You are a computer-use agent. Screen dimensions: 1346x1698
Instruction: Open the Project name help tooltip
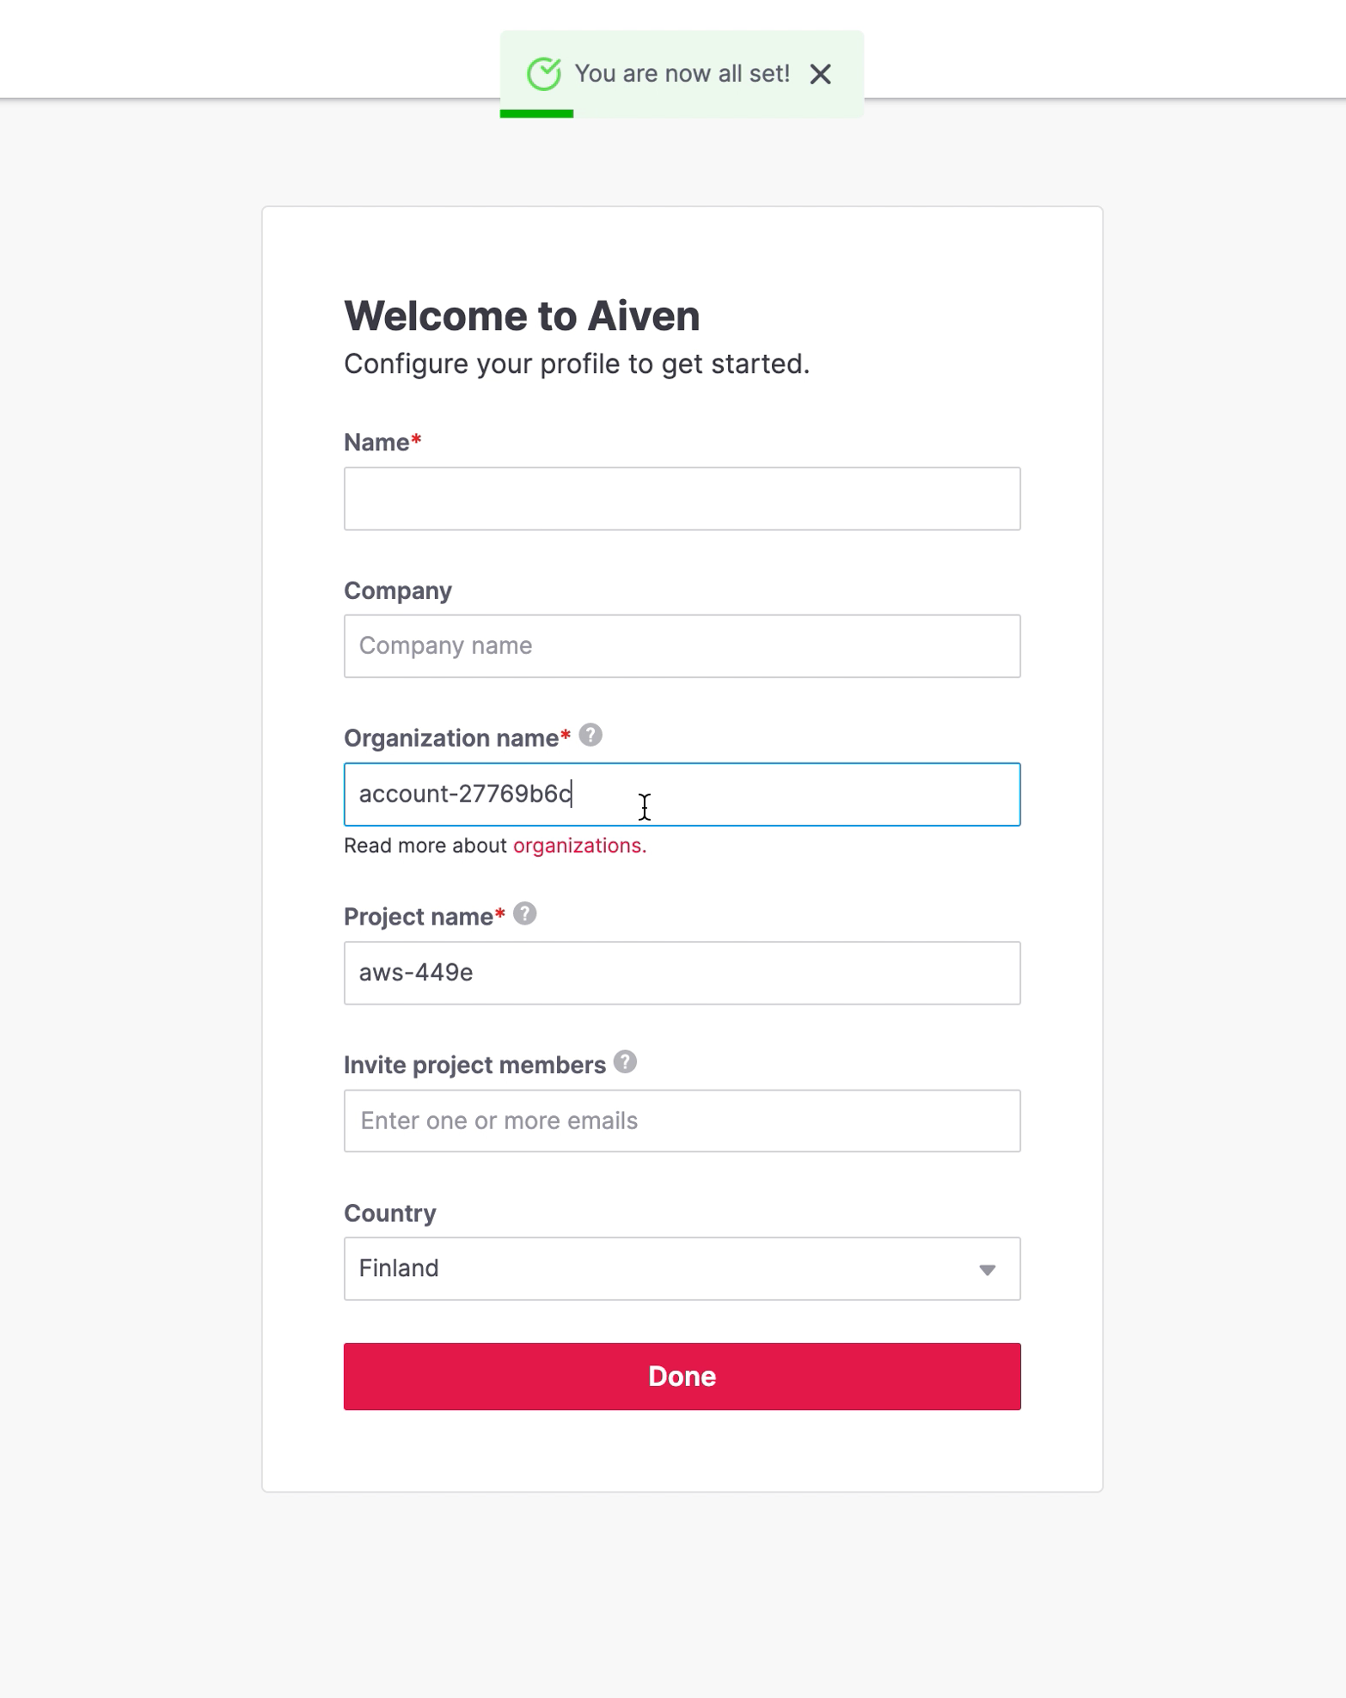tap(524, 914)
